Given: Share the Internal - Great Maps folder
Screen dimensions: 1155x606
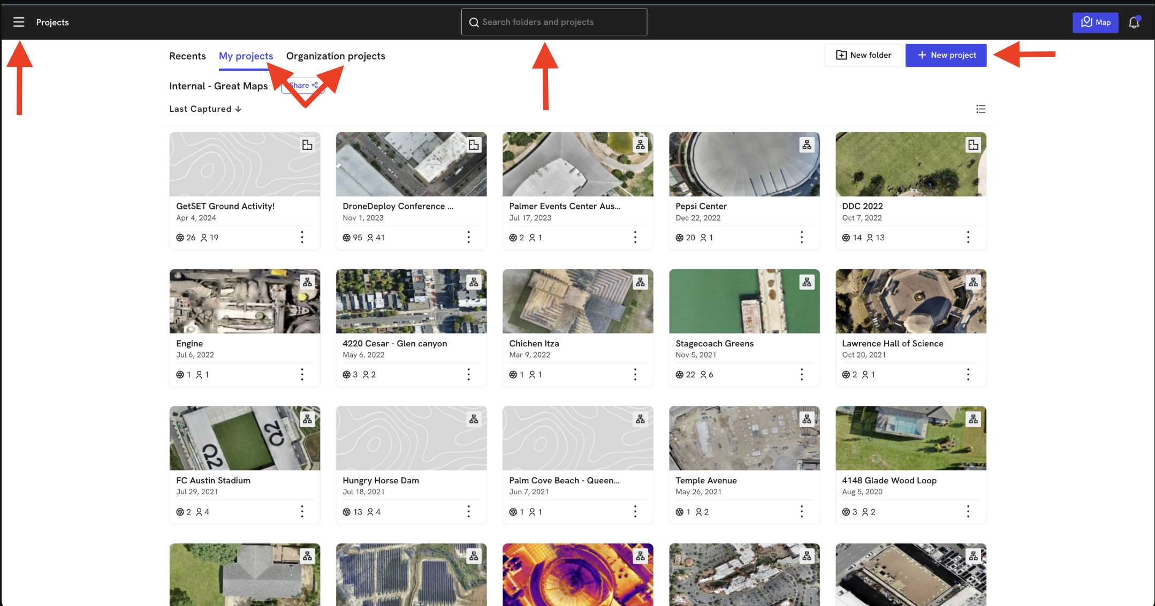Looking at the screenshot, I should [x=302, y=85].
